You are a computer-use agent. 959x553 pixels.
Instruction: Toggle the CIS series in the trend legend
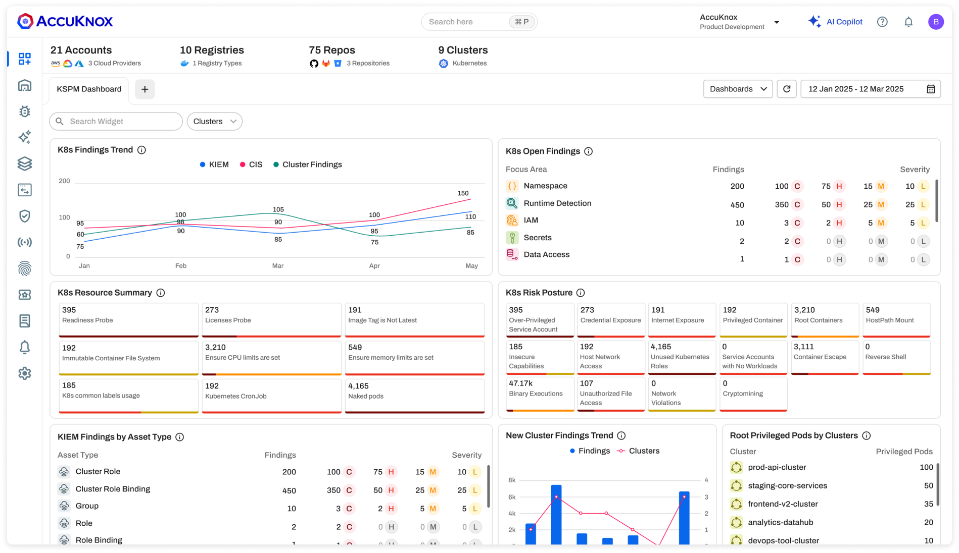[250, 164]
